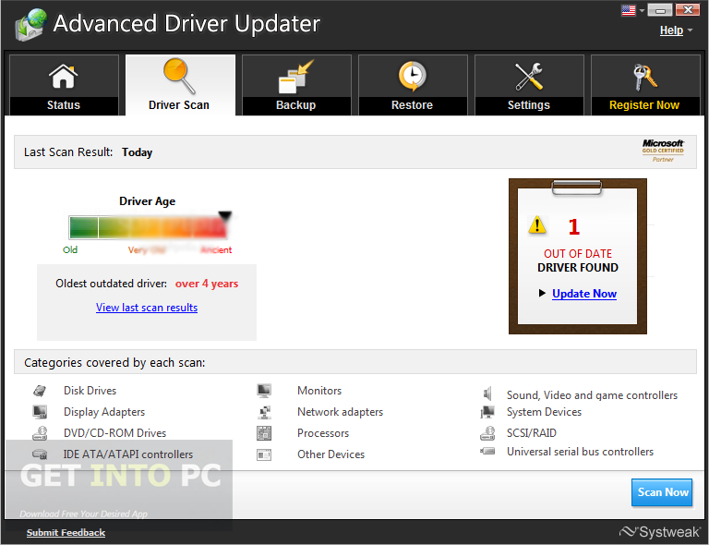Click the Processors icon

pyautogui.click(x=264, y=433)
